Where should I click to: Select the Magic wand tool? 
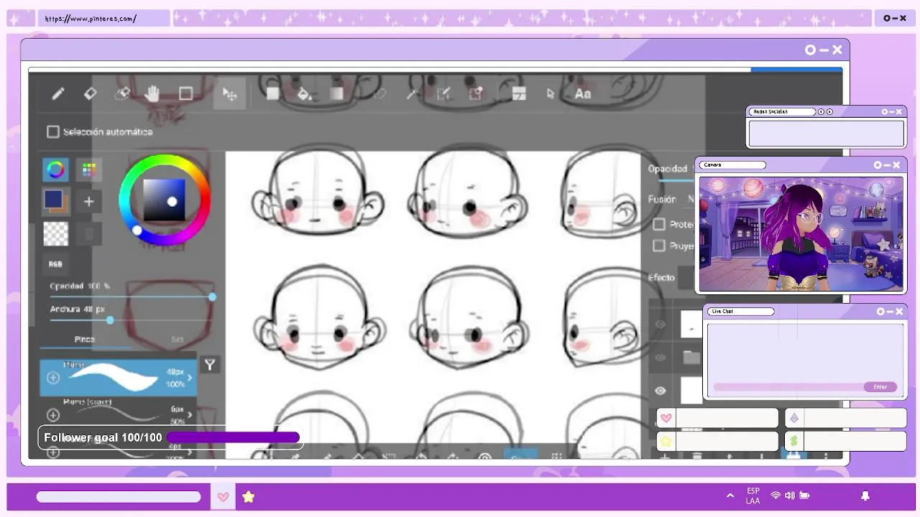[413, 93]
